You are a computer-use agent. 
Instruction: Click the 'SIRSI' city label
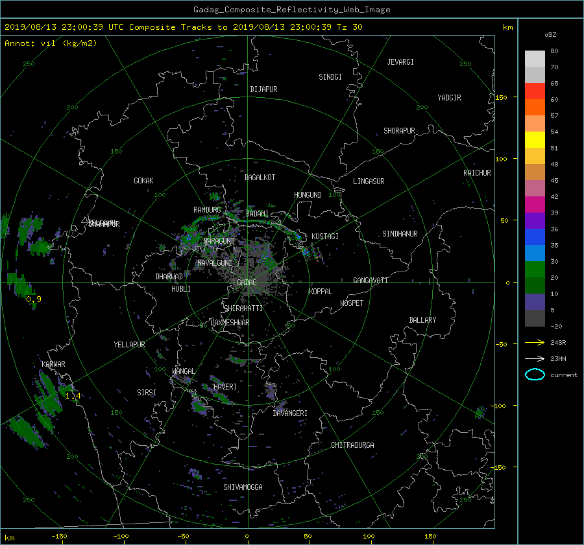(x=147, y=393)
